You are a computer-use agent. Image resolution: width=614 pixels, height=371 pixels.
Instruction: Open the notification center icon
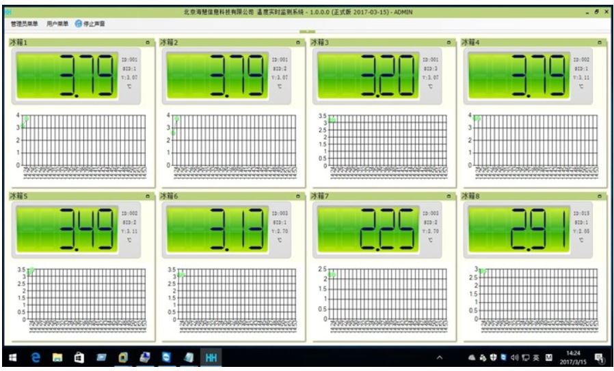[x=600, y=357]
